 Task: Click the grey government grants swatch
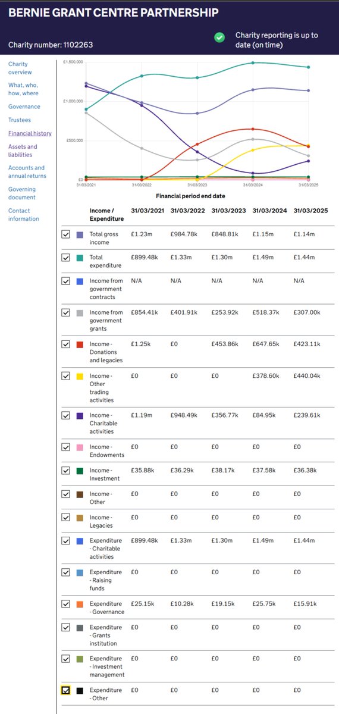pos(80,312)
